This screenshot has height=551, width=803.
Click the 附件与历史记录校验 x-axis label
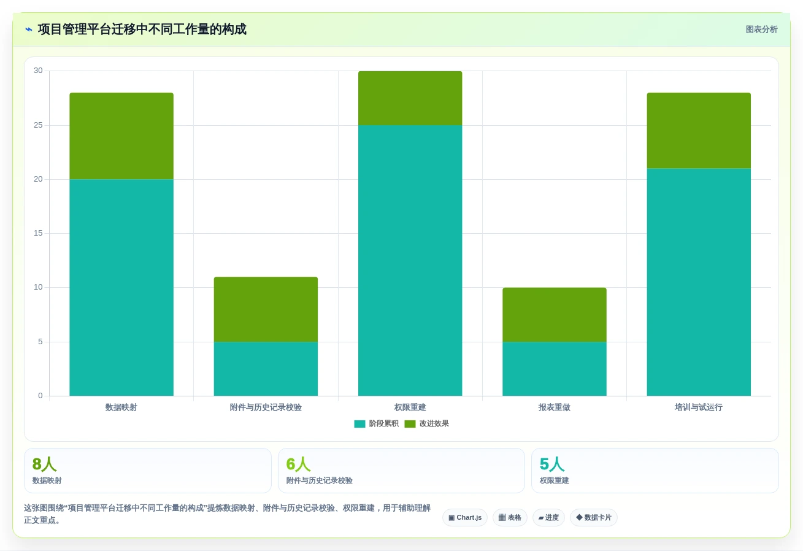[x=266, y=407]
